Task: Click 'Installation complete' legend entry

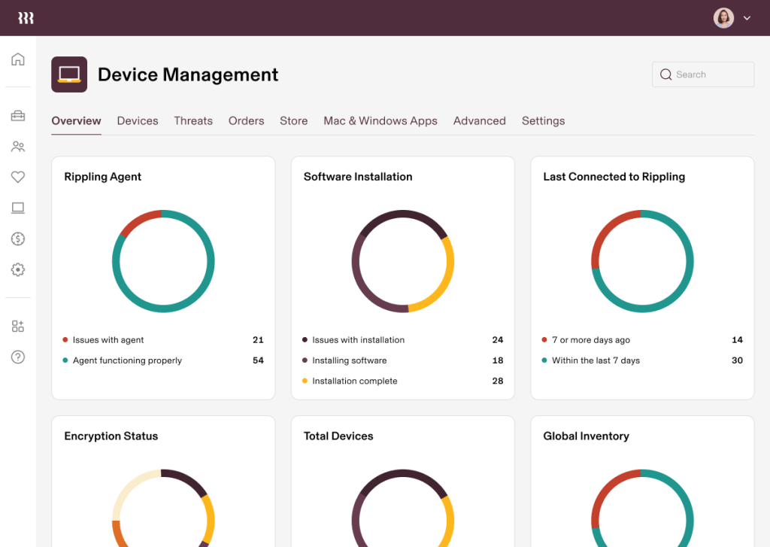Action: point(355,381)
